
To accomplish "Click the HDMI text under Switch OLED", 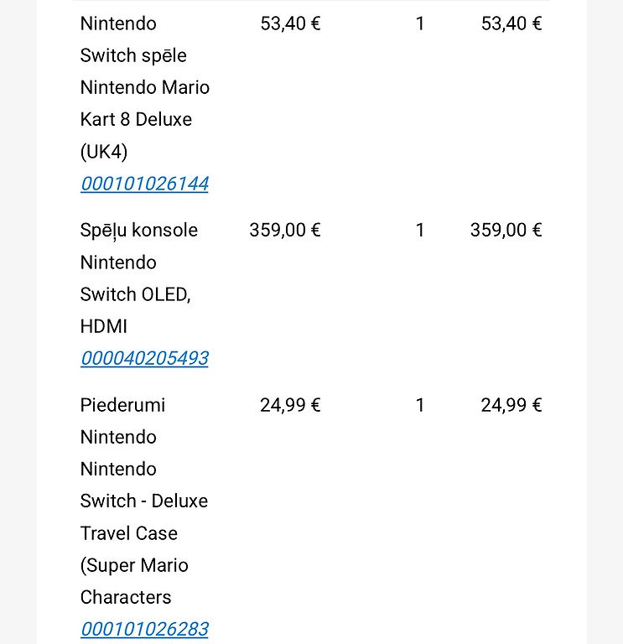I will pyautogui.click(x=104, y=326).
